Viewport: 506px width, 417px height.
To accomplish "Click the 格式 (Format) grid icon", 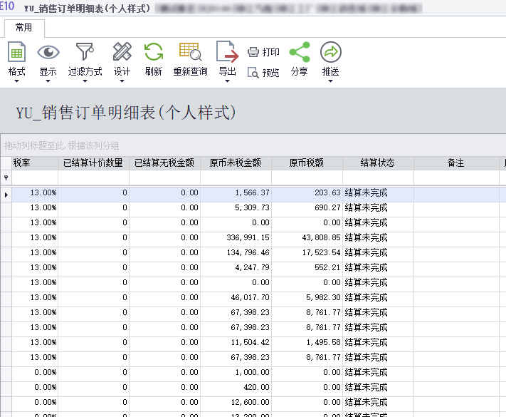I will pyautogui.click(x=16, y=52).
